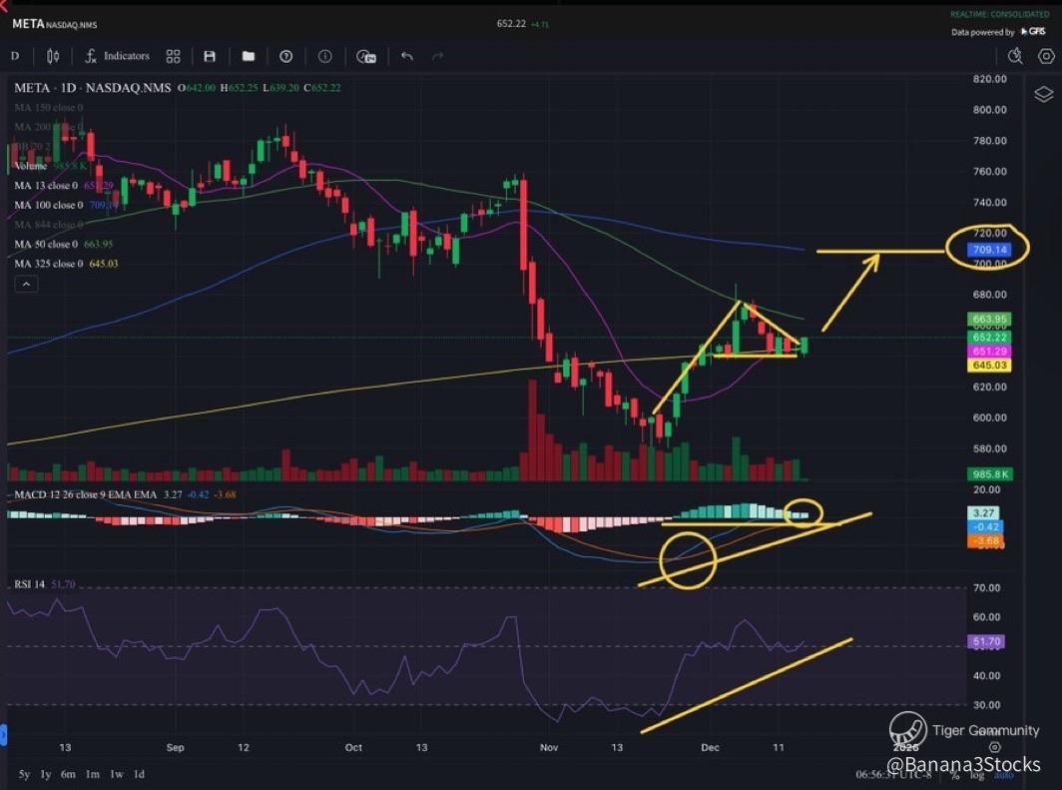Collapse the indicator legend with the chevron
This screenshot has height=790, width=1062.
(x=26, y=284)
